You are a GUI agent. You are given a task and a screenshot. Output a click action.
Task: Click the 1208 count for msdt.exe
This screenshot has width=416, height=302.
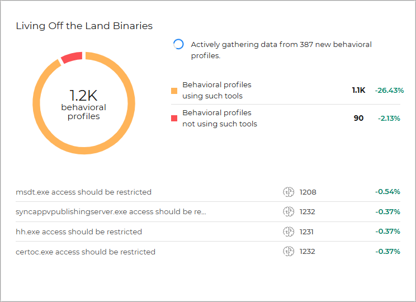click(308, 192)
